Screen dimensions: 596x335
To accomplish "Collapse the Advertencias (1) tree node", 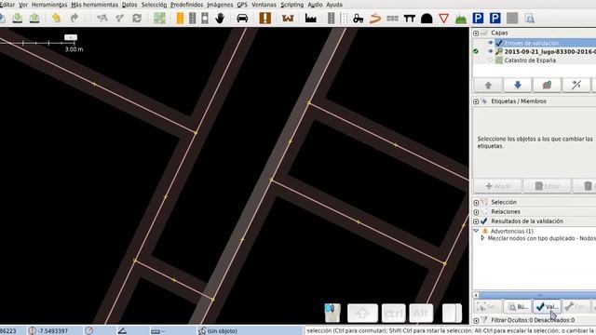I will (x=476, y=231).
